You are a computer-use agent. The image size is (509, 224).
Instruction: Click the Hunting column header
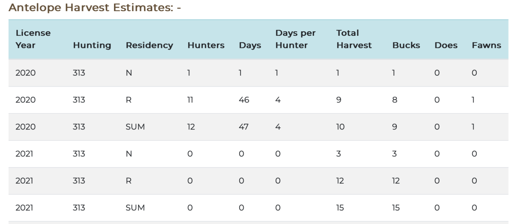pyautogui.click(x=89, y=46)
